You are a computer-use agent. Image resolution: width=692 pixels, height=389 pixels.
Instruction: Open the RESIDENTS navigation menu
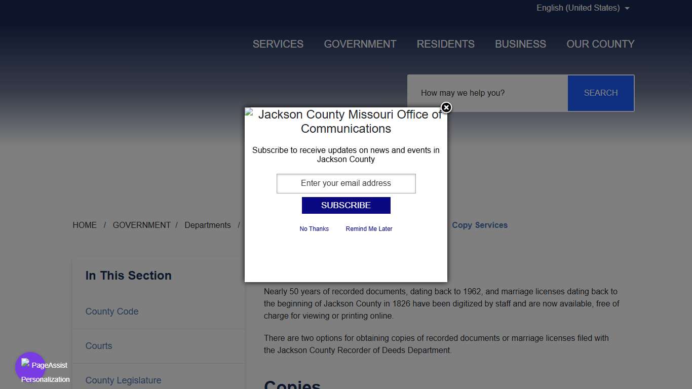tap(445, 44)
